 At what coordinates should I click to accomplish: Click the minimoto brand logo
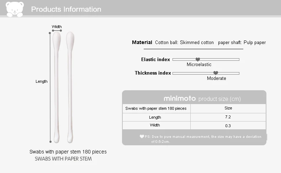pos(180,98)
